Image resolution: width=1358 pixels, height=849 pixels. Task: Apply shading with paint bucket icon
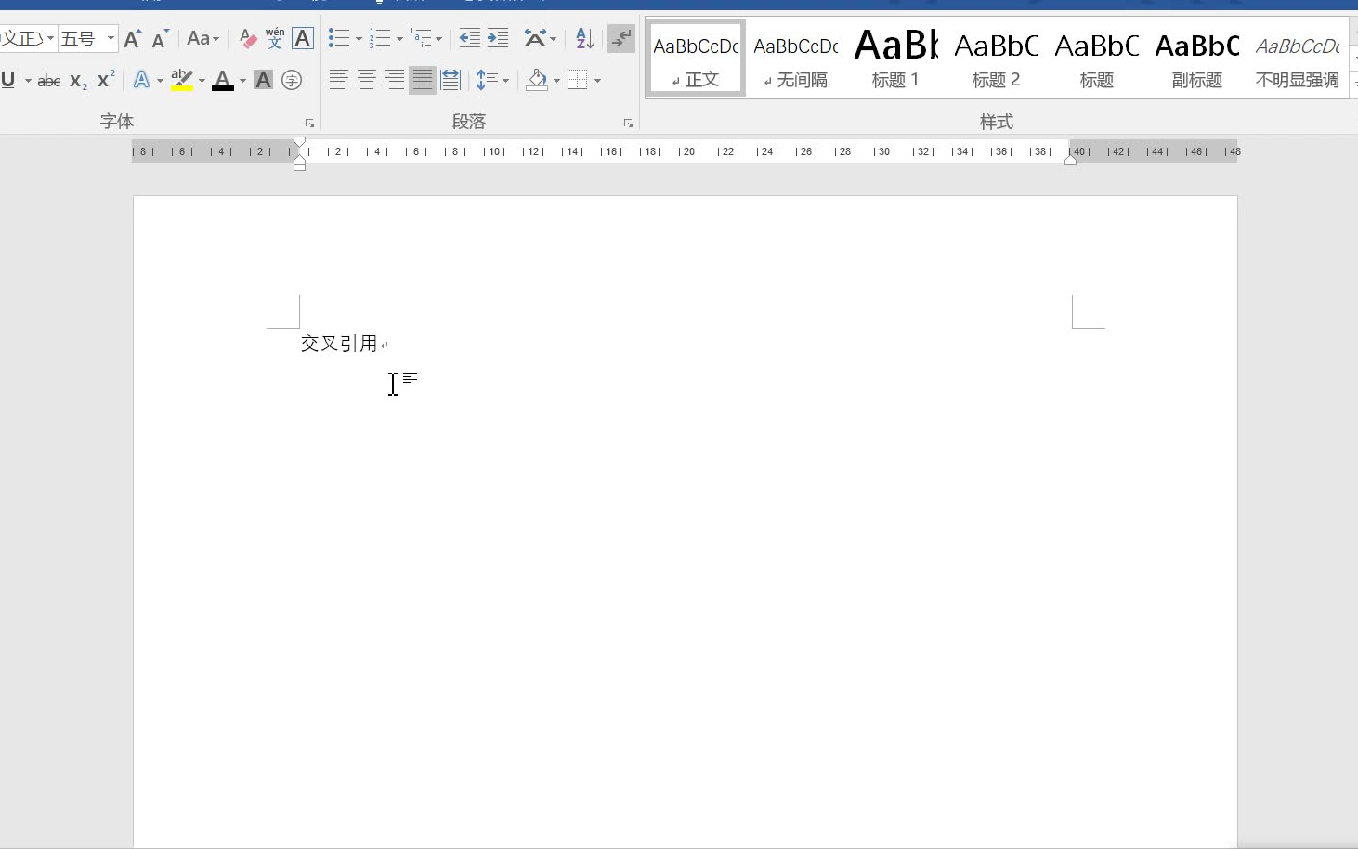pos(537,80)
